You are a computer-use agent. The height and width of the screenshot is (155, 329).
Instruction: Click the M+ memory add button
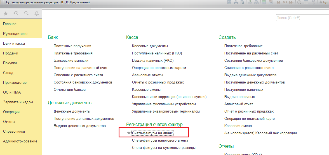(x=285, y=3)
